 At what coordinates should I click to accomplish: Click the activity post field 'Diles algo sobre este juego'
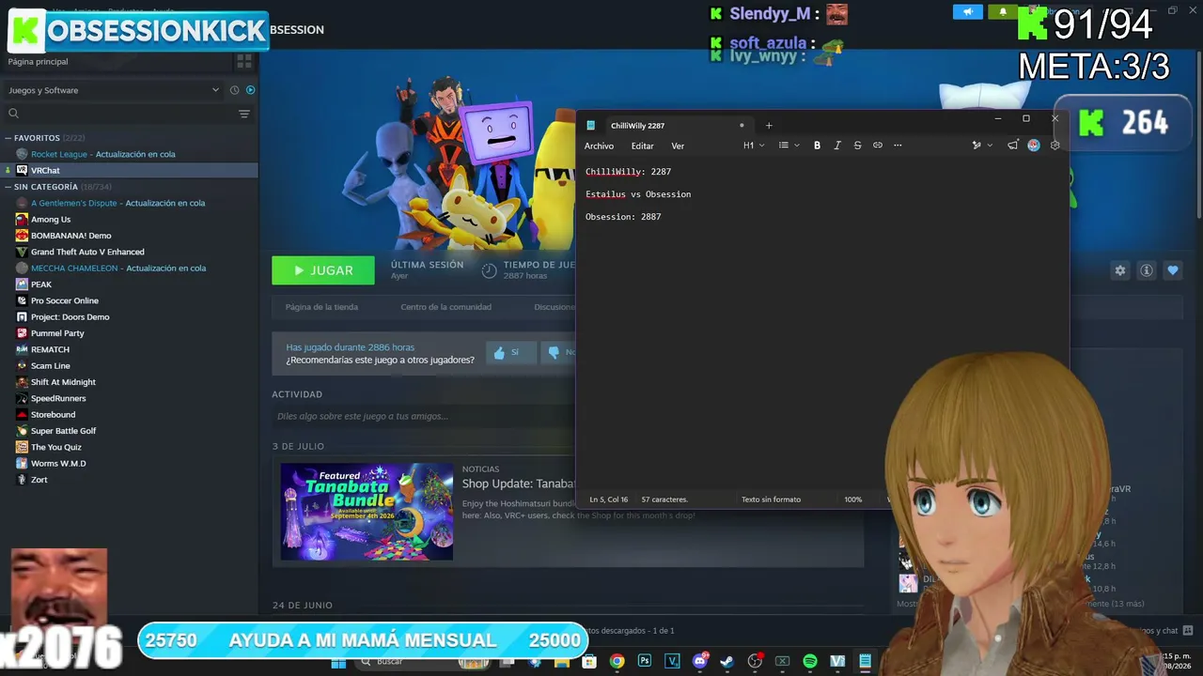(423, 416)
